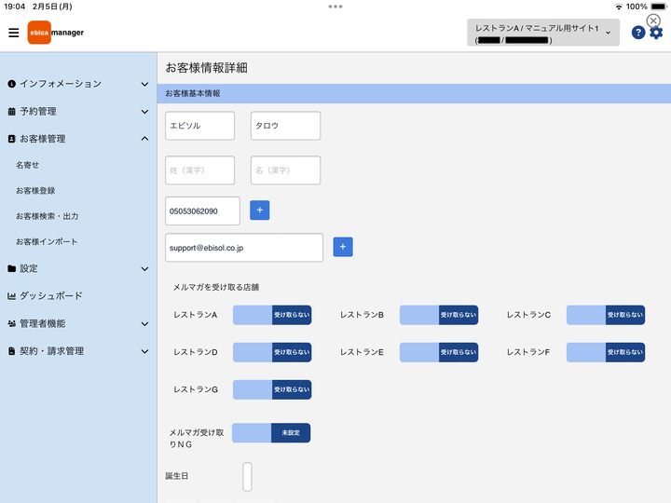Add another phone number with plus button
The height and width of the screenshot is (503, 671).
click(260, 210)
